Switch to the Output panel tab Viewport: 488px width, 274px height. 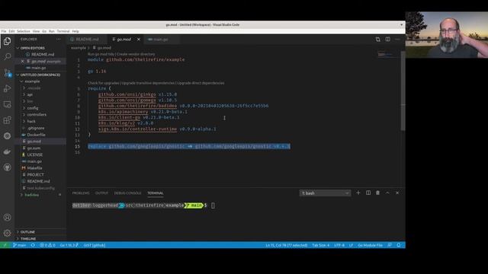click(101, 193)
